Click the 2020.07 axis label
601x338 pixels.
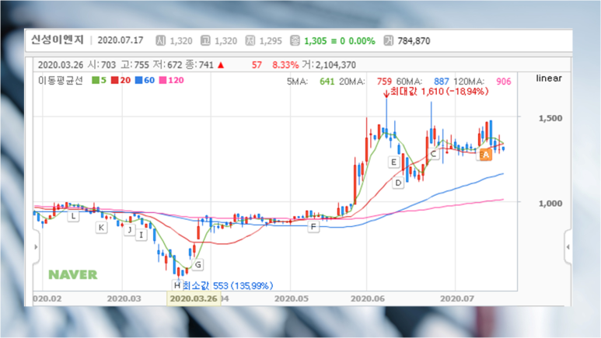[457, 298]
